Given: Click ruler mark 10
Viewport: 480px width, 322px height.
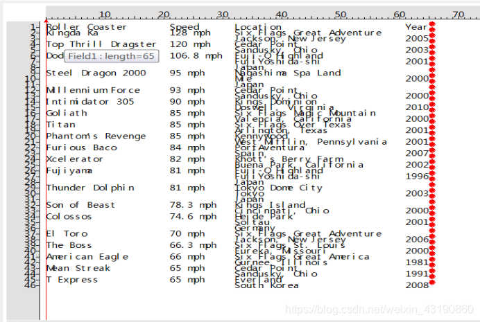Looking at the screenshot, I should point(105,15).
